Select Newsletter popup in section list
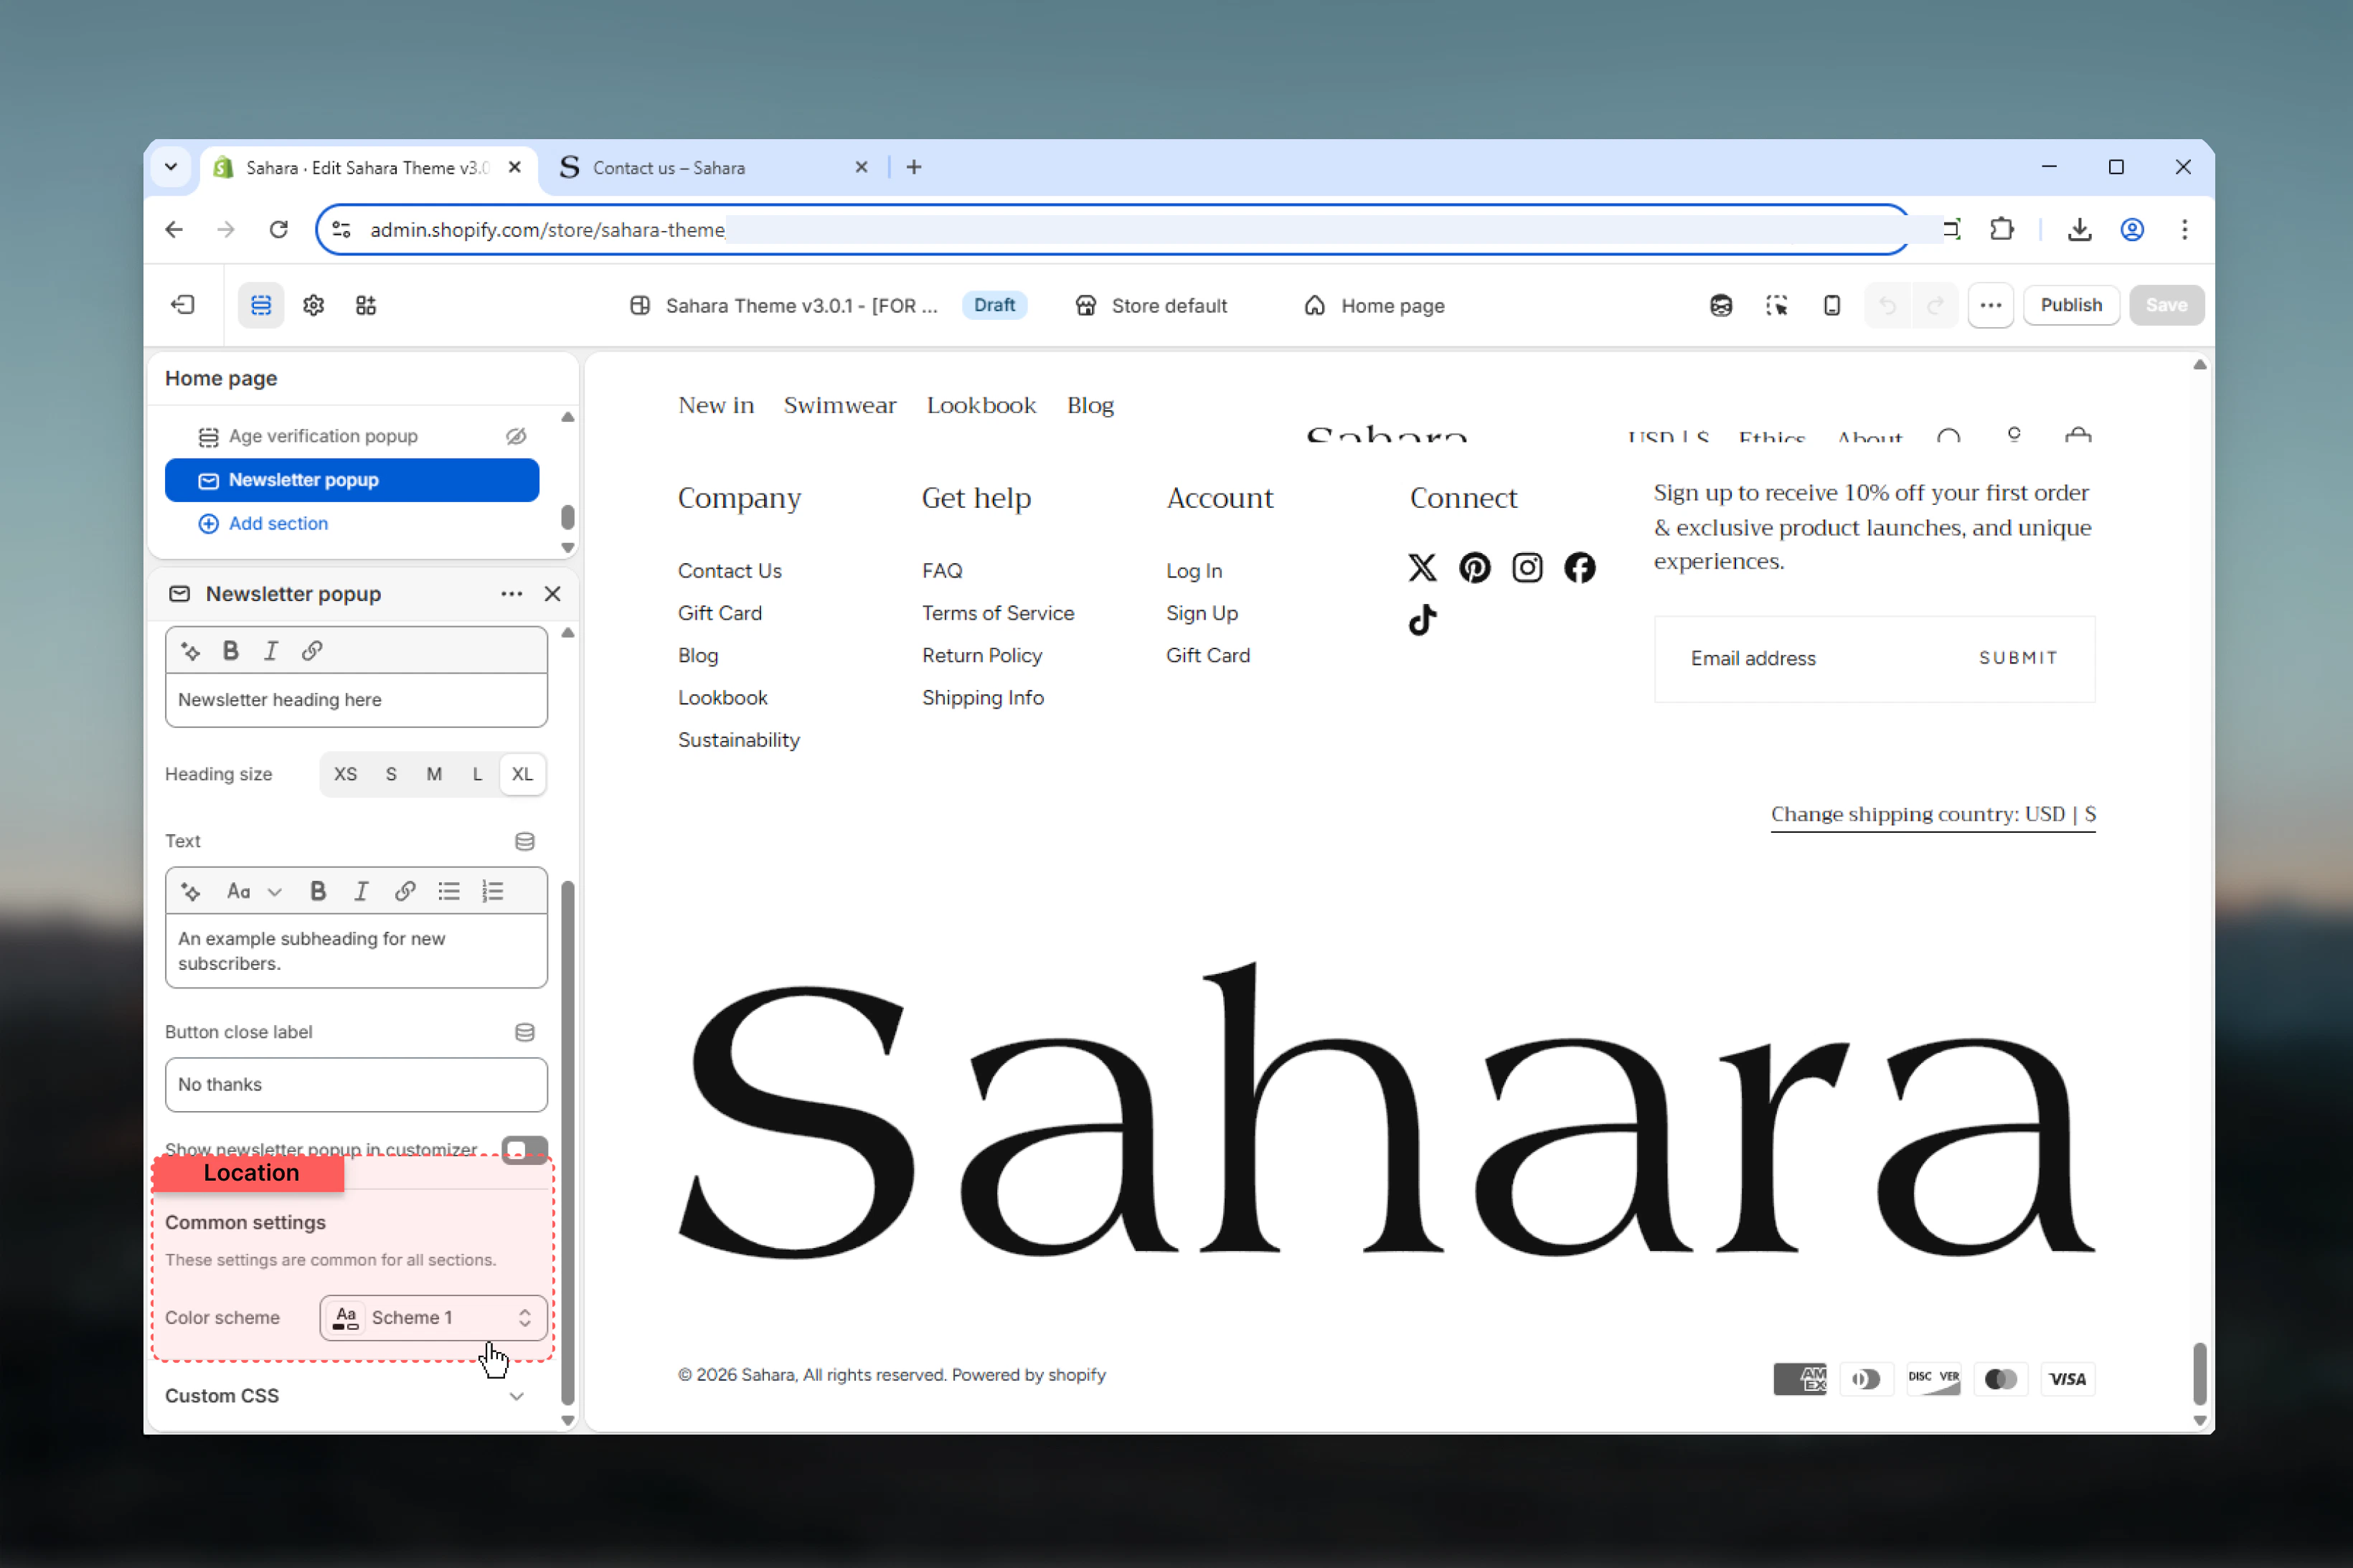Image resolution: width=2353 pixels, height=1568 pixels. [x=352, y=480]
